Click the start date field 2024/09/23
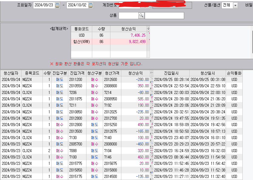253x180 pixels. coord(43,5)
